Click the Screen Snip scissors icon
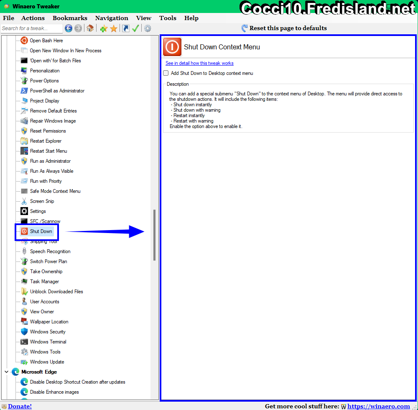 pos(24,201)
